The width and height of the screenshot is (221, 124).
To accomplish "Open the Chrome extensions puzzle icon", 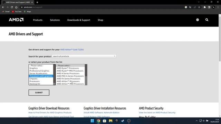I will [x=204, y=7].
